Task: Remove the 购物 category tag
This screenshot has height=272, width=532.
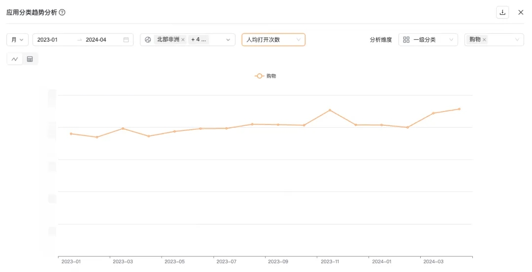Action: 484,40
